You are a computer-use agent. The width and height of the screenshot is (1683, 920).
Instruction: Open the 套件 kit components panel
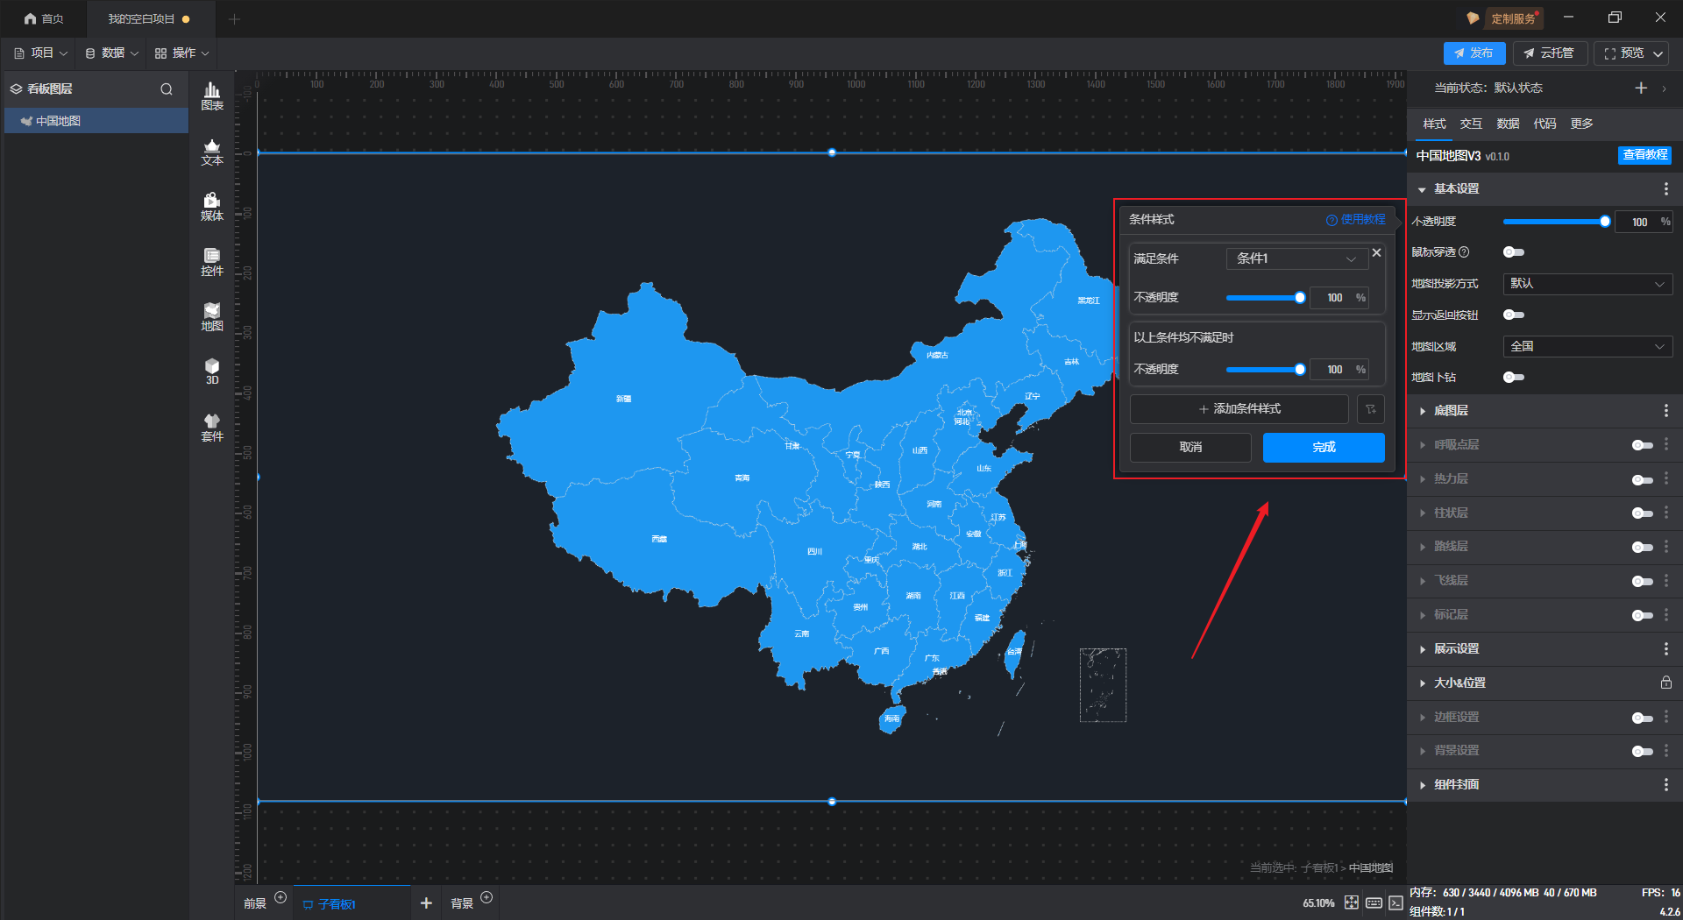coord(212,428)
